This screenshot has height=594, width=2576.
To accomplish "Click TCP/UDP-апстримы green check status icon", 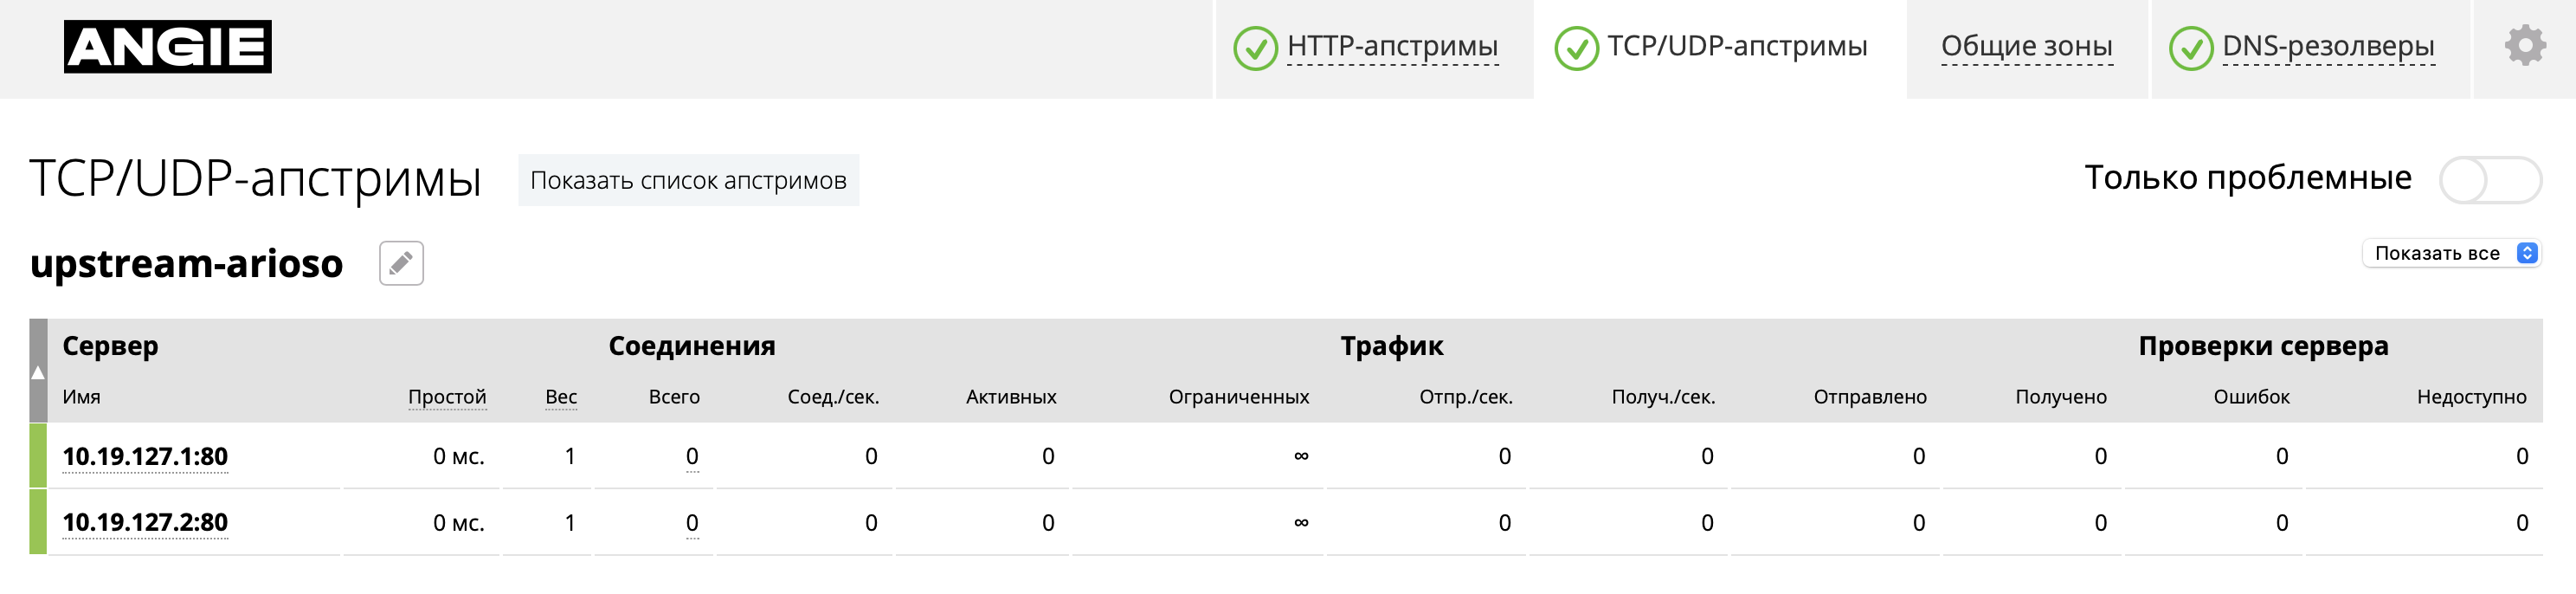I will pyautogui.click(x=1576, y=47).
